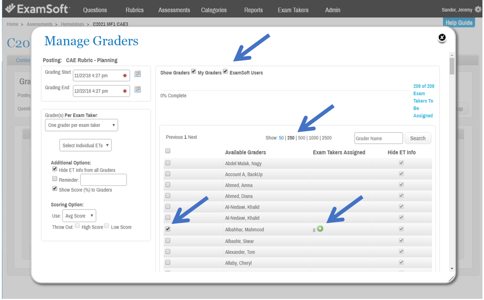Open the Questions menu
The height and width of the screenshot is (300, 484).
coord(95,10)
